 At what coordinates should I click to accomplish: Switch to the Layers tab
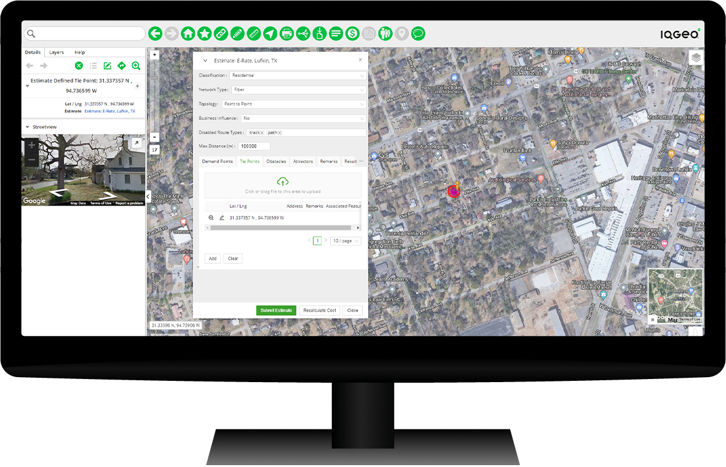coord(57,52)
